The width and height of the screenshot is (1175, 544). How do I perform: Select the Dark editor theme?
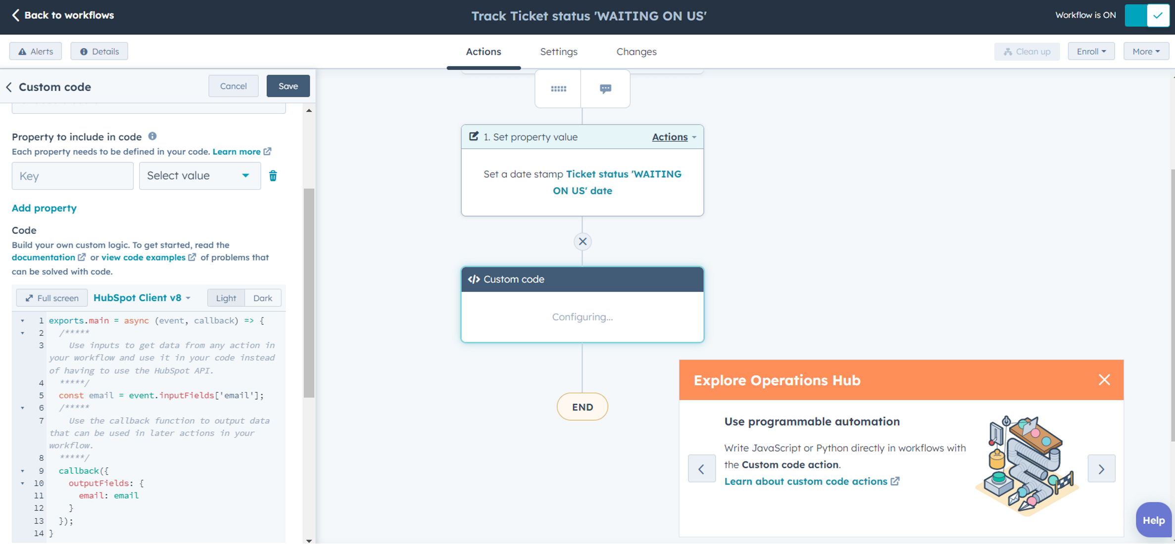[x=263, y=298]
